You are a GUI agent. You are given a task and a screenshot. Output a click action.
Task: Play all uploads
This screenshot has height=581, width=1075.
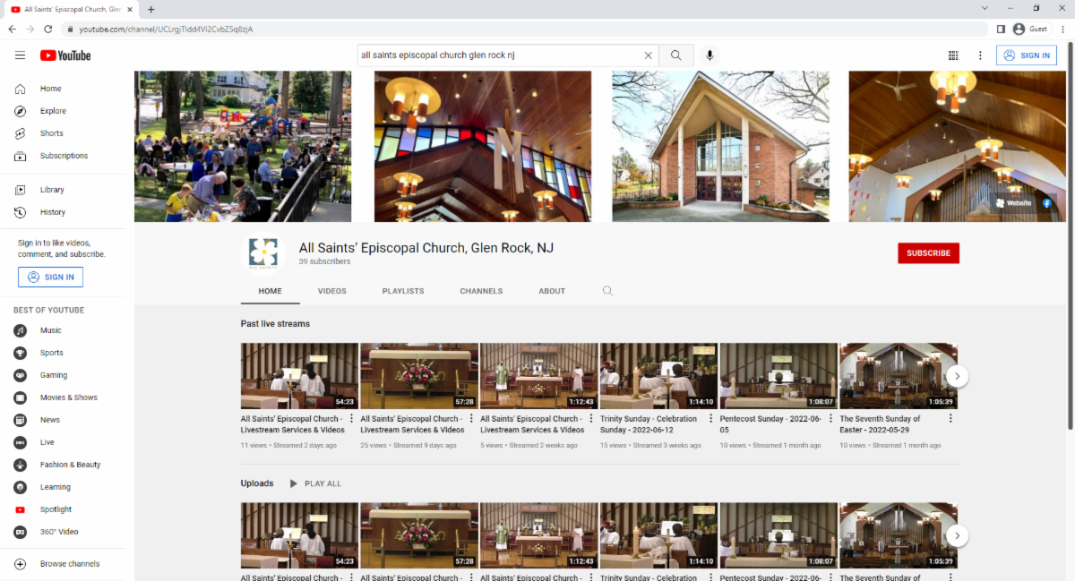pos(314,483)
